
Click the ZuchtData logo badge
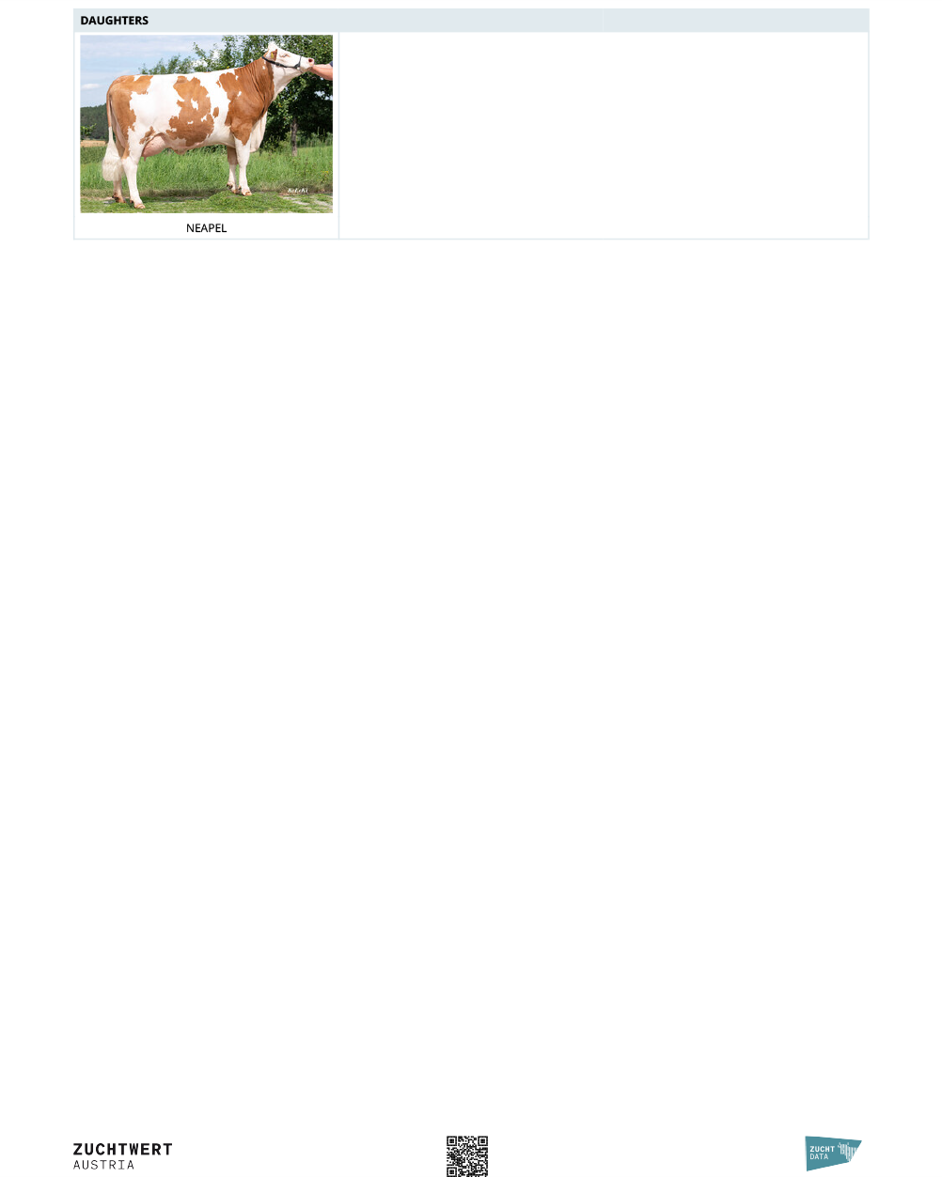click(833, 1153)
